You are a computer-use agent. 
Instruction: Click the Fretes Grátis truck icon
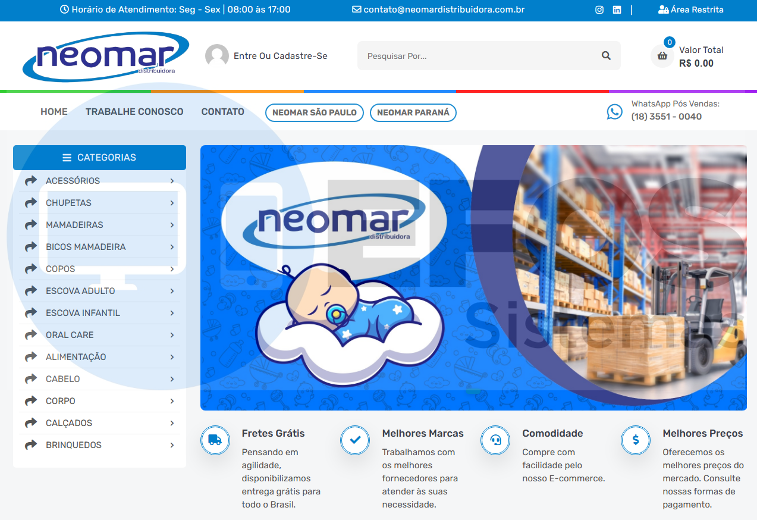215,440
